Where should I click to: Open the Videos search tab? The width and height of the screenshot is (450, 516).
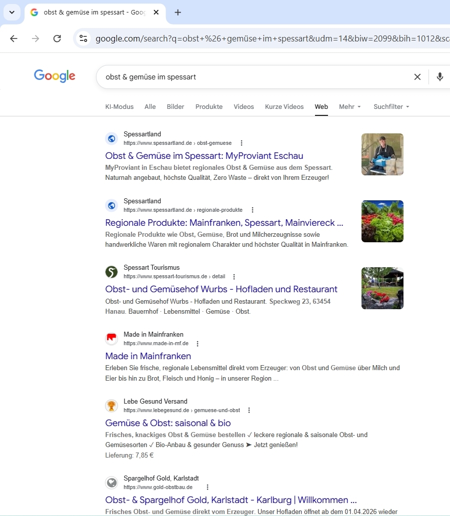(243, 107)
